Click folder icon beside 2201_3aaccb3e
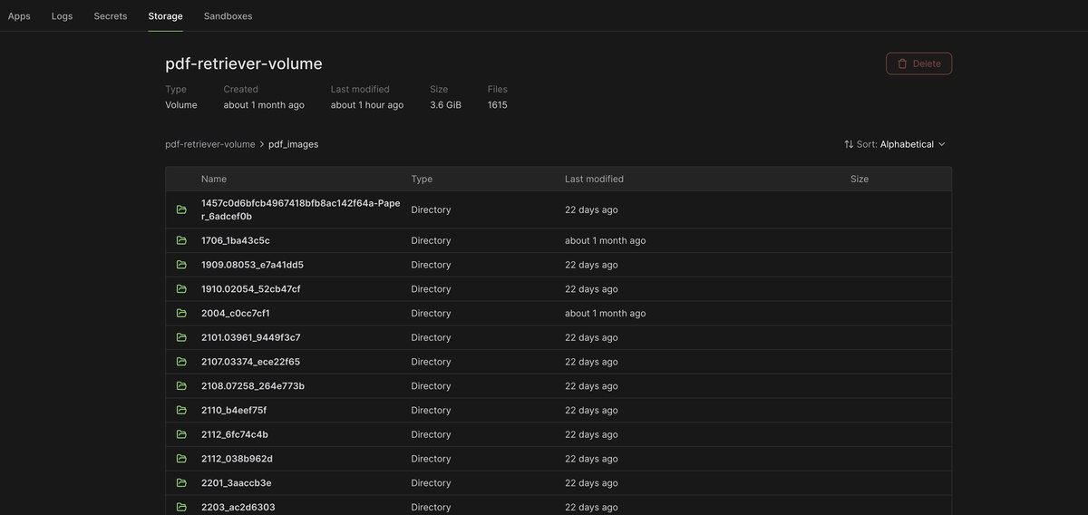This screenshot has height=515, width=1088. click(x=181, y=482)
